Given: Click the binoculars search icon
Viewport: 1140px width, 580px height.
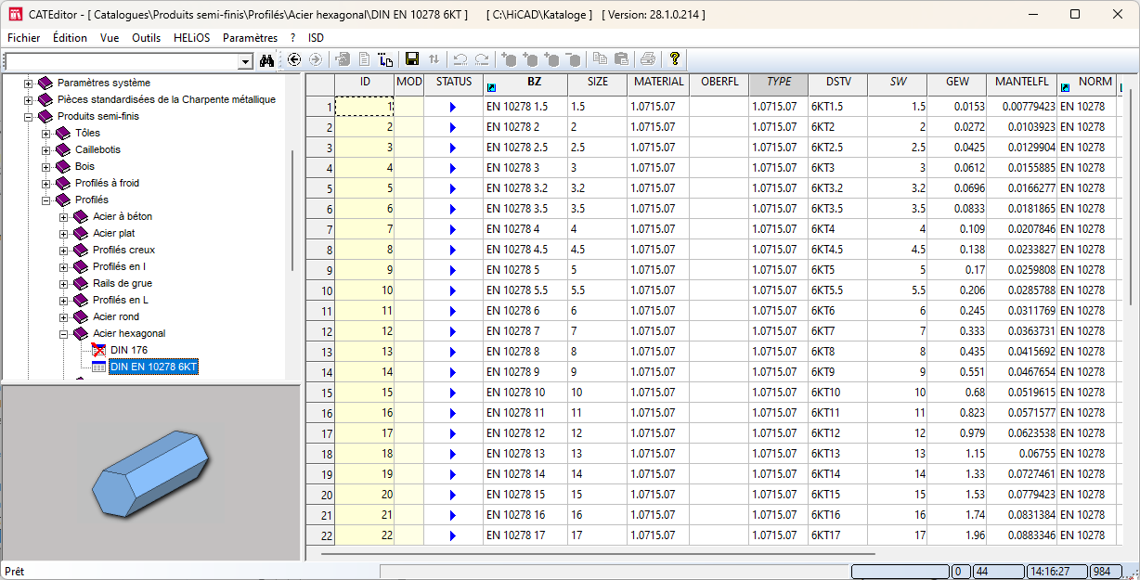Looking at the screenshot, I should point(267,60).
